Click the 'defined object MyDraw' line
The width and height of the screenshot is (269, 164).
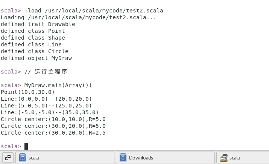[36, 58]
